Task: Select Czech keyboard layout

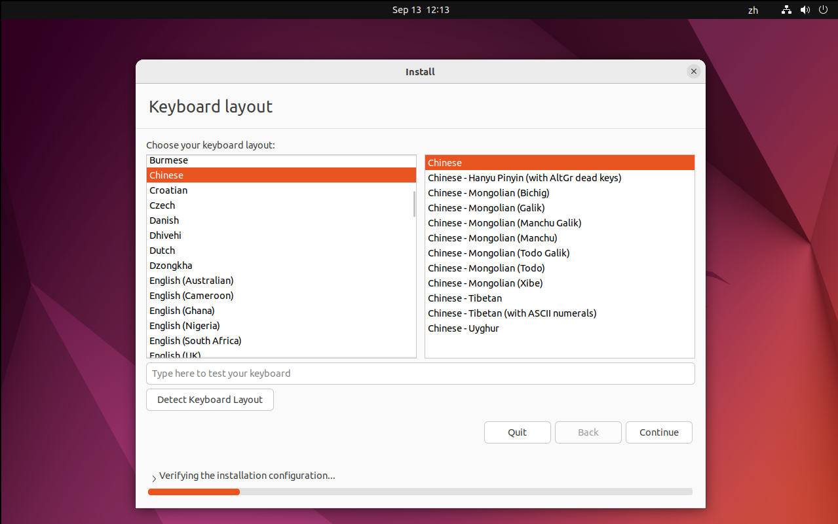Action: [281, 205]
